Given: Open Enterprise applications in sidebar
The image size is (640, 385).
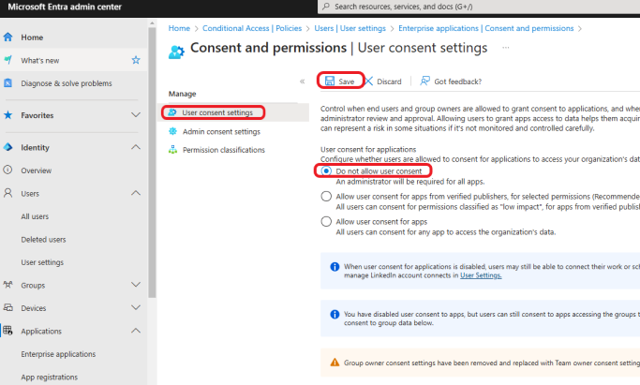Looking at the screenshot, I should point(58,354).
